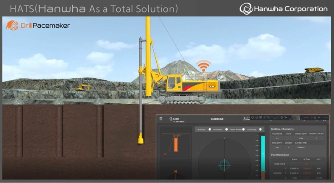Click the TARGET DEPTH column header
The image size is (334, 183).
tap(301, 134)
